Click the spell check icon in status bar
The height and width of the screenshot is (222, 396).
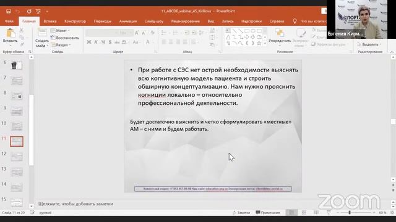pos(32,213)
